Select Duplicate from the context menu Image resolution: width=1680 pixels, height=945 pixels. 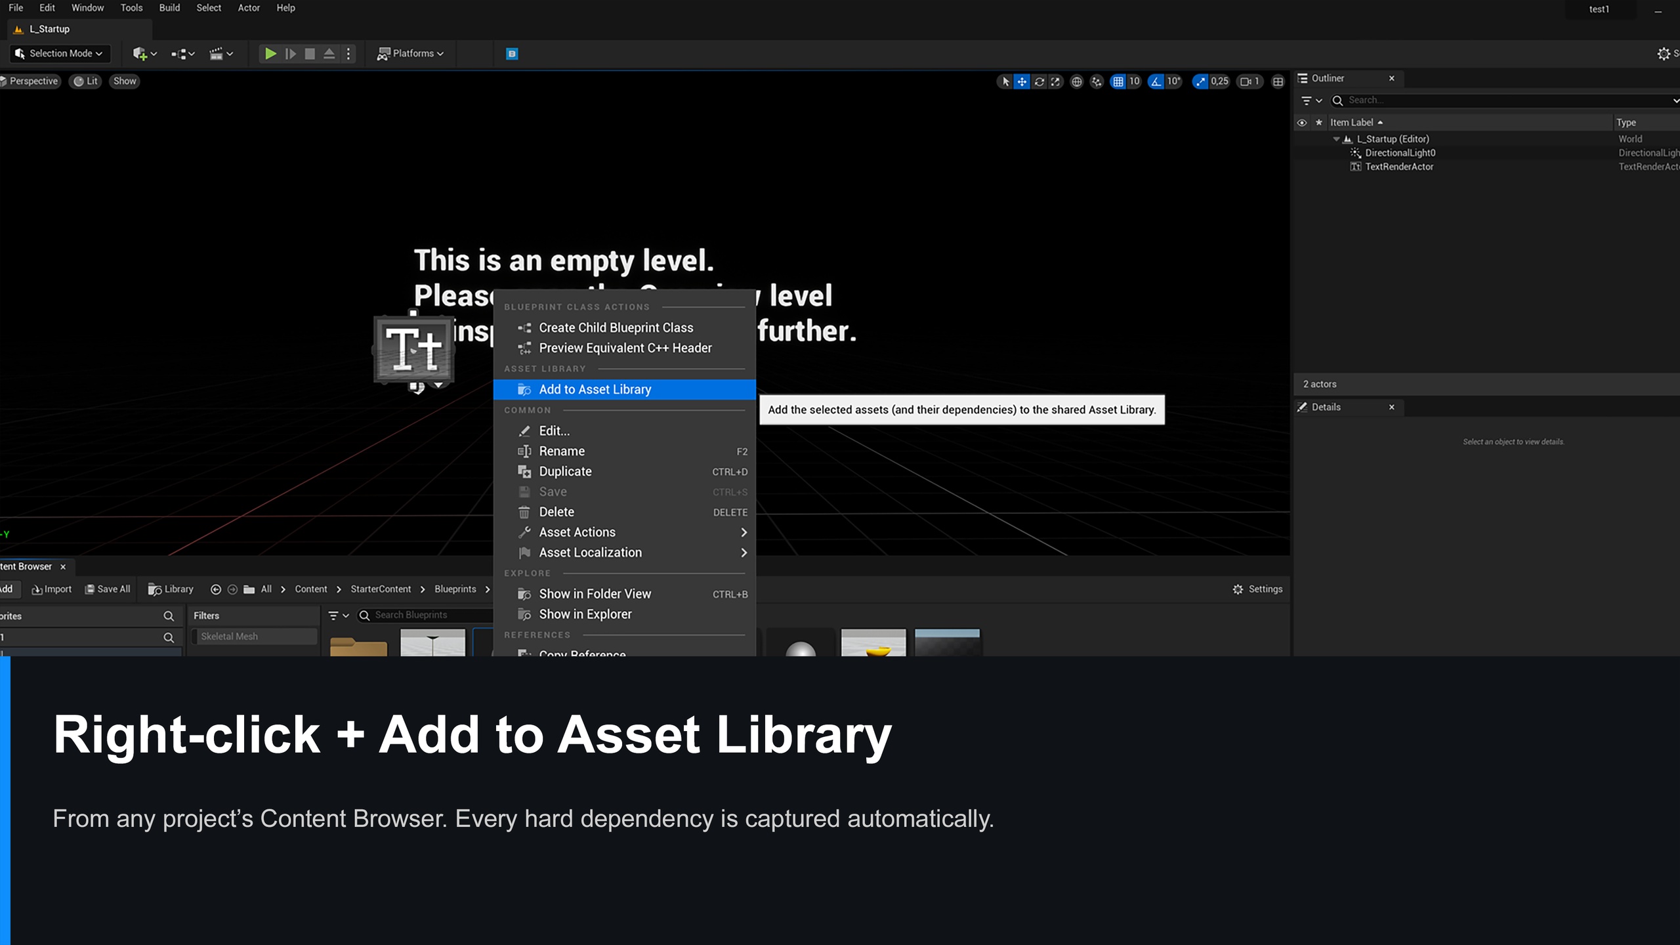[x=624, y=472]
